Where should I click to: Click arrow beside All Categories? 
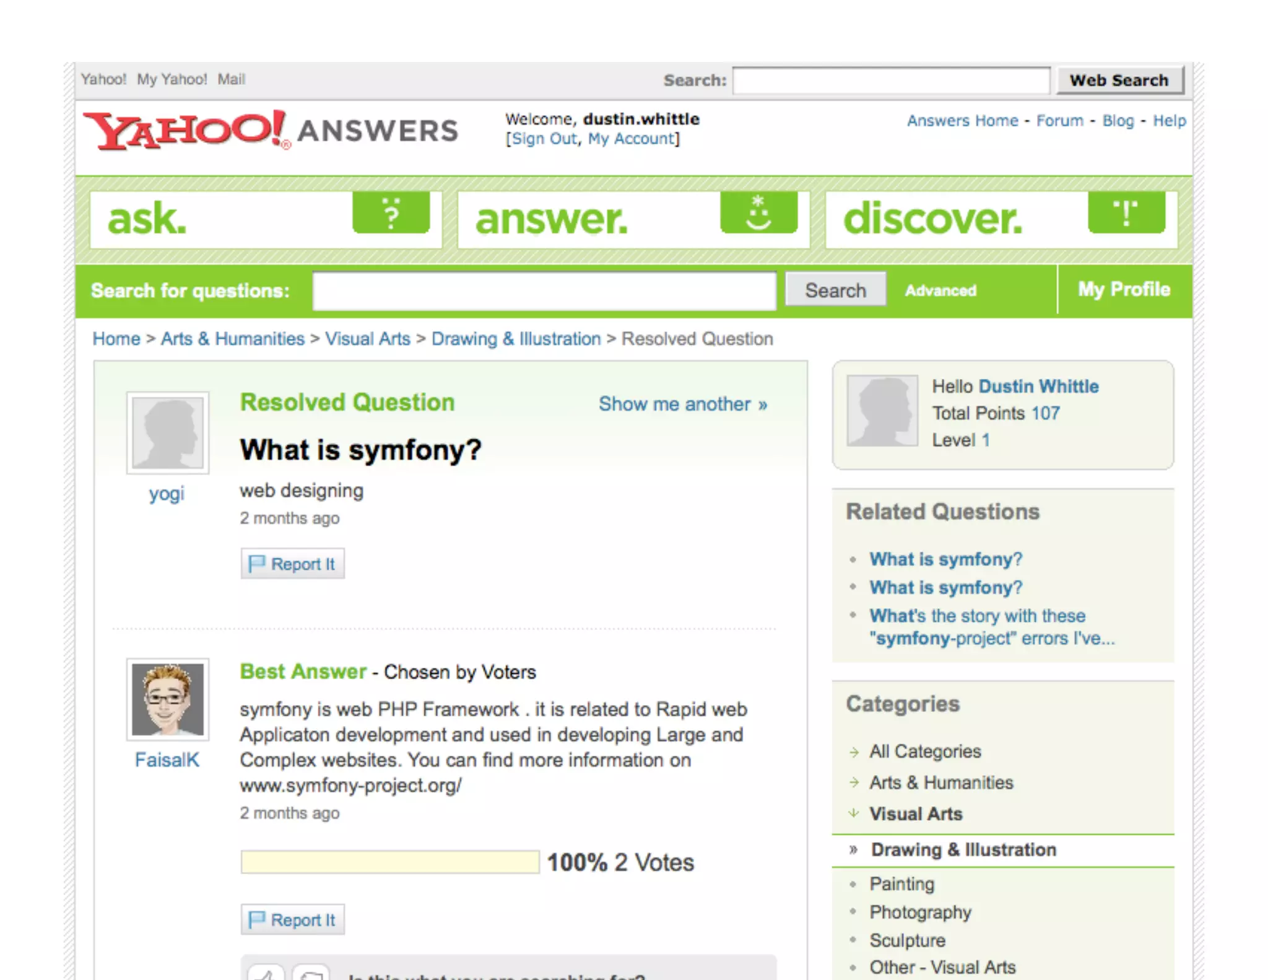(854, 752)
